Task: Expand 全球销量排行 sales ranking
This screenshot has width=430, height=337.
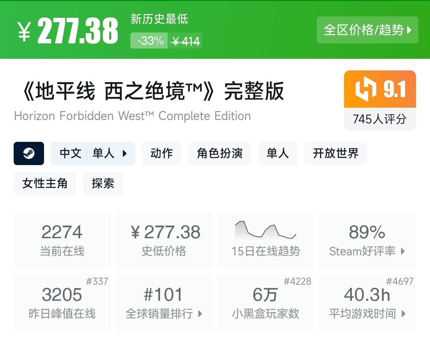Action: pyautogui.click(x=164, y=313)
